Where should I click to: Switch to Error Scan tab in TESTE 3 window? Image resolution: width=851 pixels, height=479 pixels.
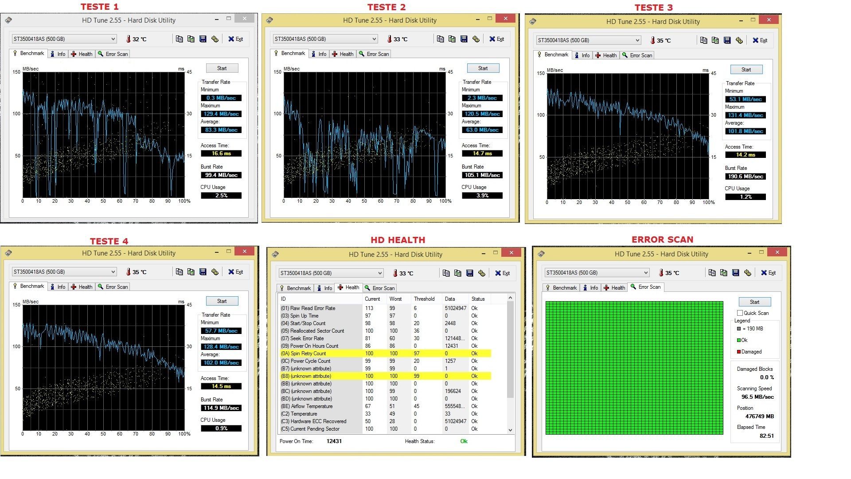(x=637, y=55)
